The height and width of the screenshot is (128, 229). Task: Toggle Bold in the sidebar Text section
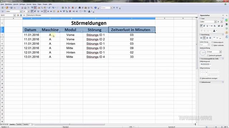tap(201, 26)
